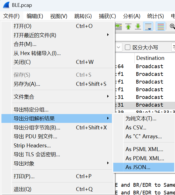175x195 pixels.
Task: Click the Wireshark shark fin logo
Action: (6, 5)
